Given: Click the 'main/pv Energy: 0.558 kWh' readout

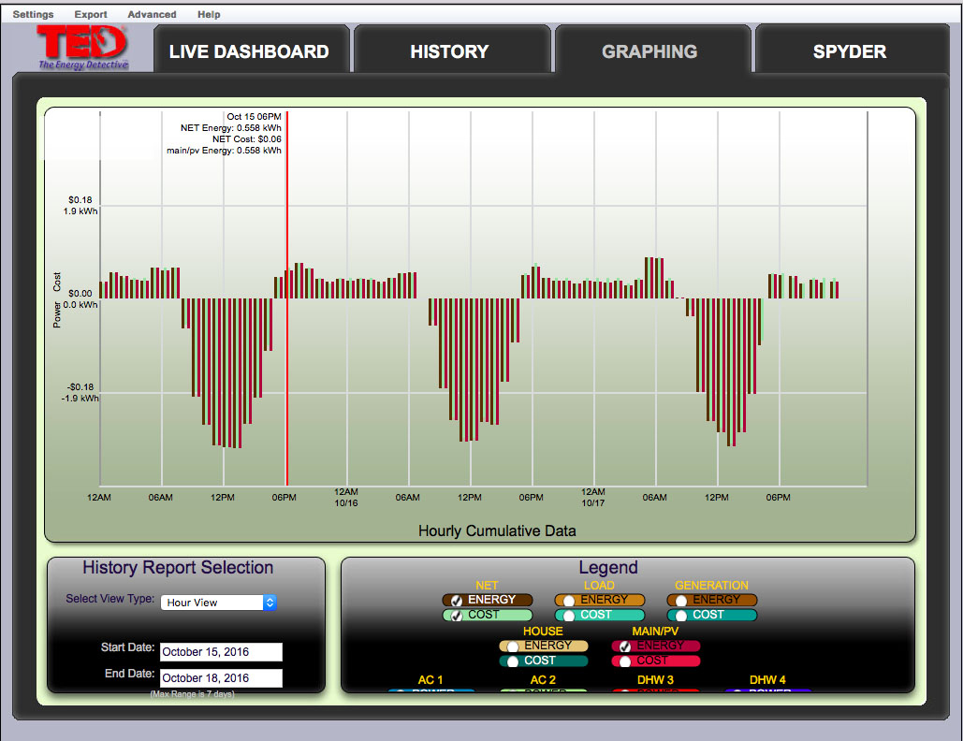Looking at the screenshot, I should coord(225,151).
